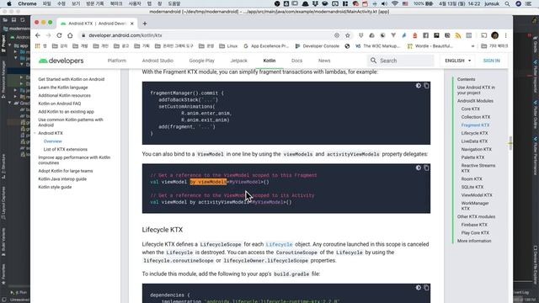Open the browser home page icon
Viewport: 539px width, 303px height.
[x=70, y=35]
